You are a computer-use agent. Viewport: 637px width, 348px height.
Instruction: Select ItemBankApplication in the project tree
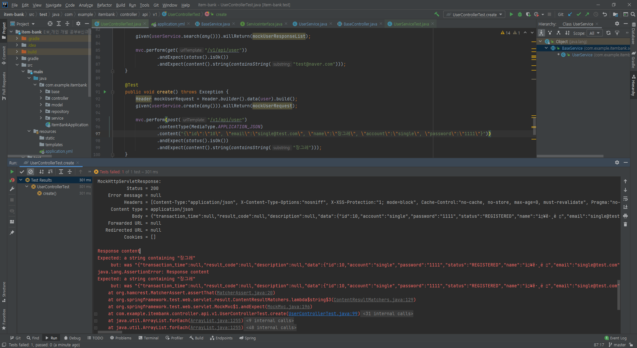70,125
